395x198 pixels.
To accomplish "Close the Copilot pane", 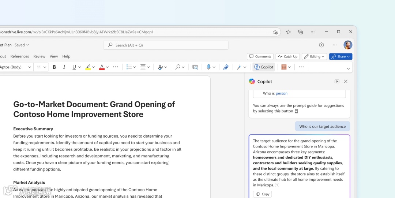I will click(x=346, y=82).
